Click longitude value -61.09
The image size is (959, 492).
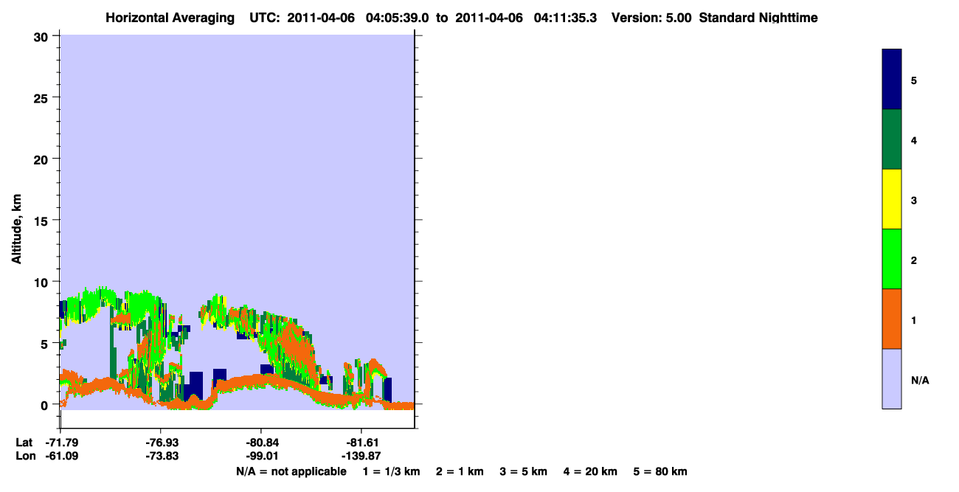61,456
